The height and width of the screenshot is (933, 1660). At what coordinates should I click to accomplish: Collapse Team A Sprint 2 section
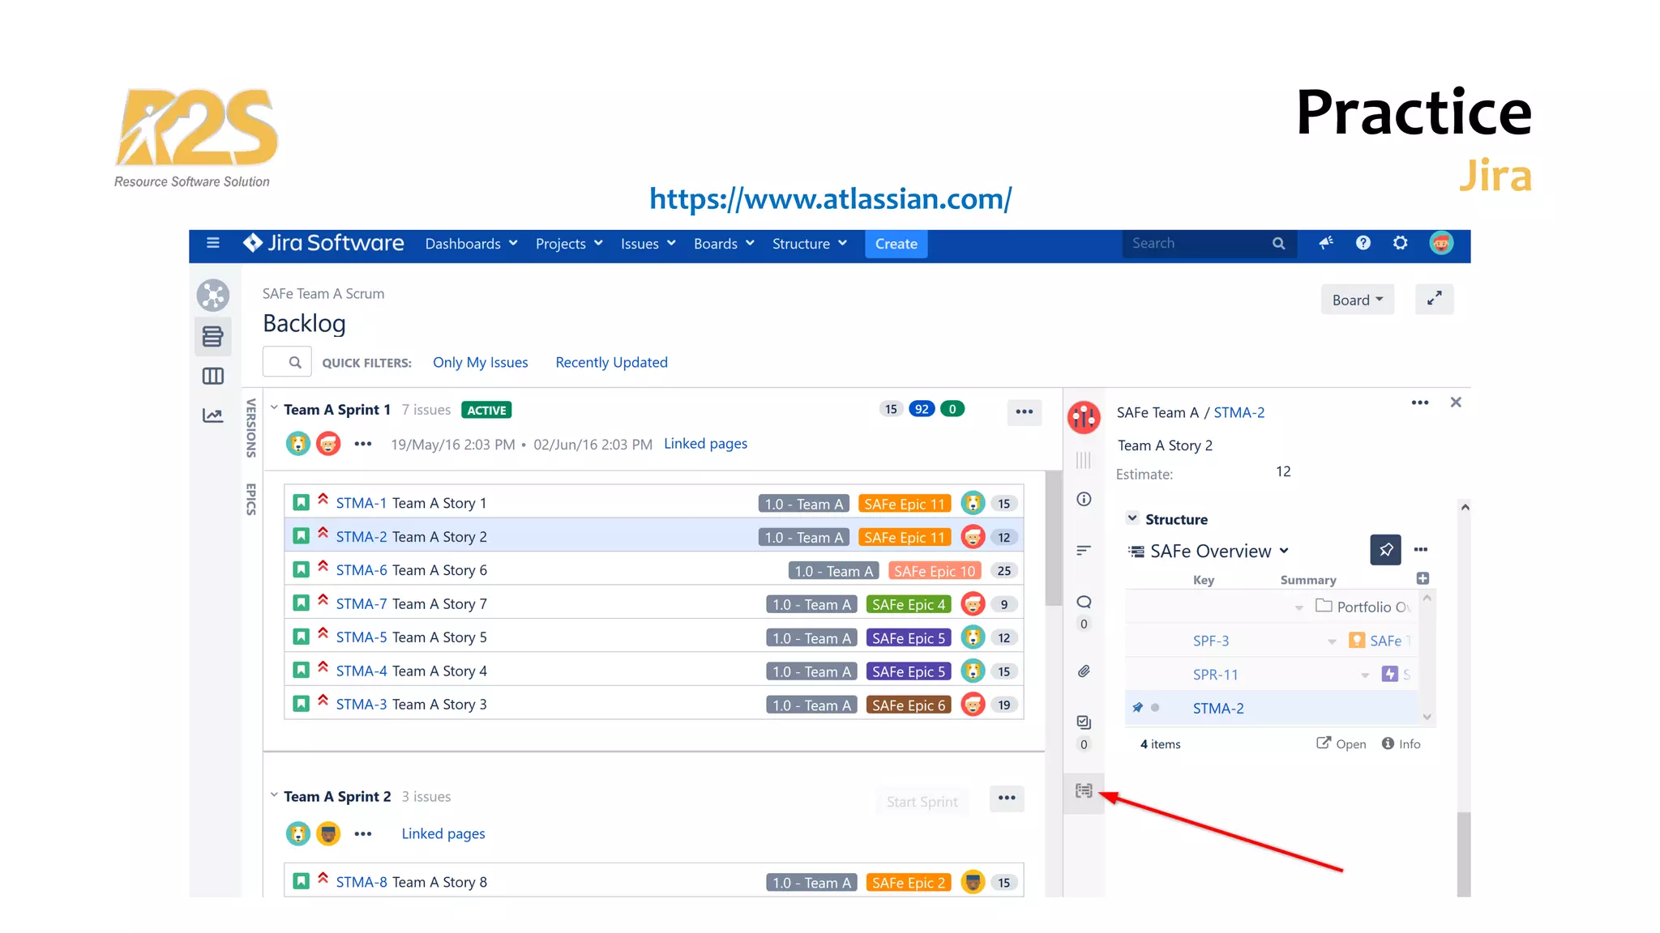[274, 795]
